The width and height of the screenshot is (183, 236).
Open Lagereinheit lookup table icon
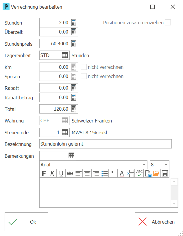click(65, 55)
